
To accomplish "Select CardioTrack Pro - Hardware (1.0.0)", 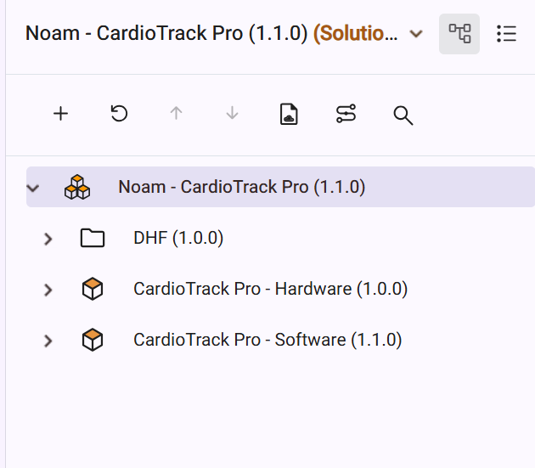I will pos(270,290).
